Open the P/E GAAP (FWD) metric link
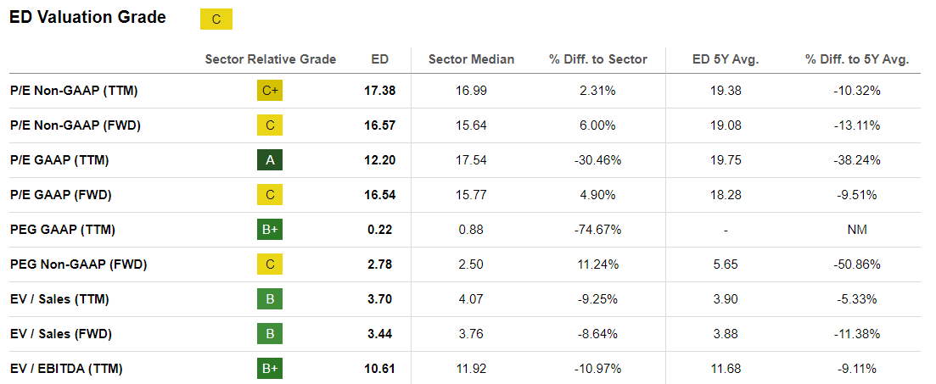This screenshot has width=936, height=384. click(x=60, y=194)
